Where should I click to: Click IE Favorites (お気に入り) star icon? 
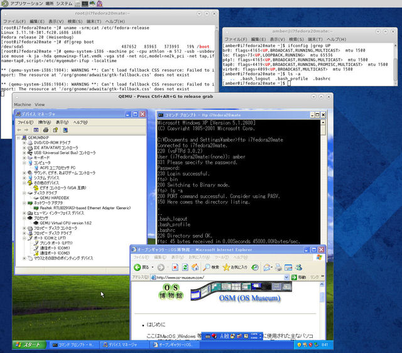tap(226, 268)
